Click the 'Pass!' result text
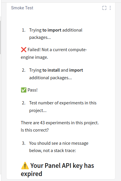121x181 pixels. [x=32, y=90]
